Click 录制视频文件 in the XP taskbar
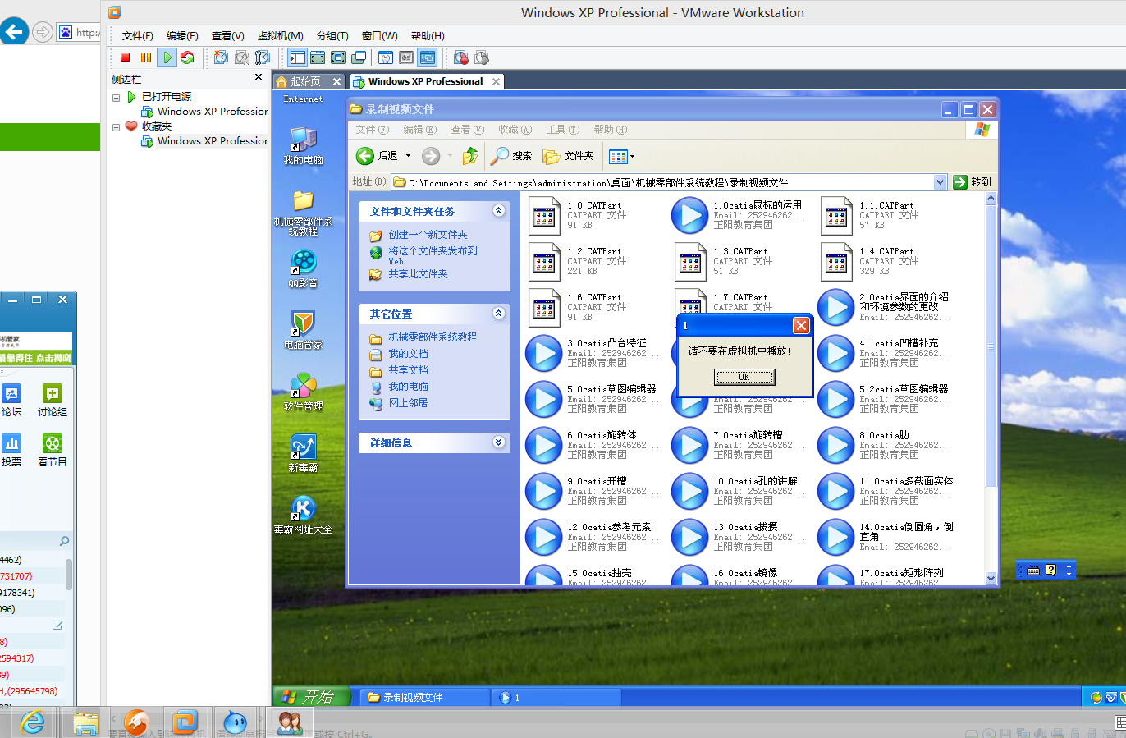Viewport: 1126px width, 738px height. tap(425, 697)
